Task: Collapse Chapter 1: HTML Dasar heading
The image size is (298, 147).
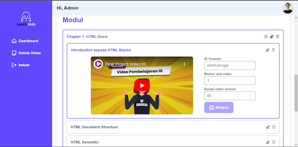Action: click(x=87, y=37)
